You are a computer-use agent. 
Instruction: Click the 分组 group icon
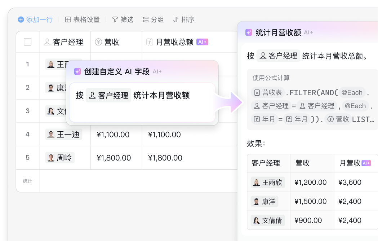click(x=146, y=19)
